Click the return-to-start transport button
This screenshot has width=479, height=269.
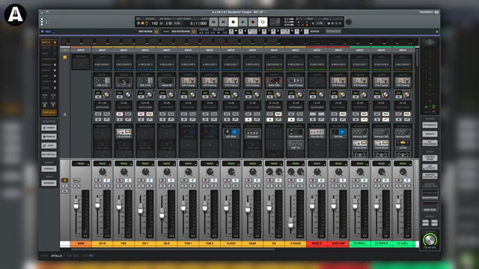point(213,22)
